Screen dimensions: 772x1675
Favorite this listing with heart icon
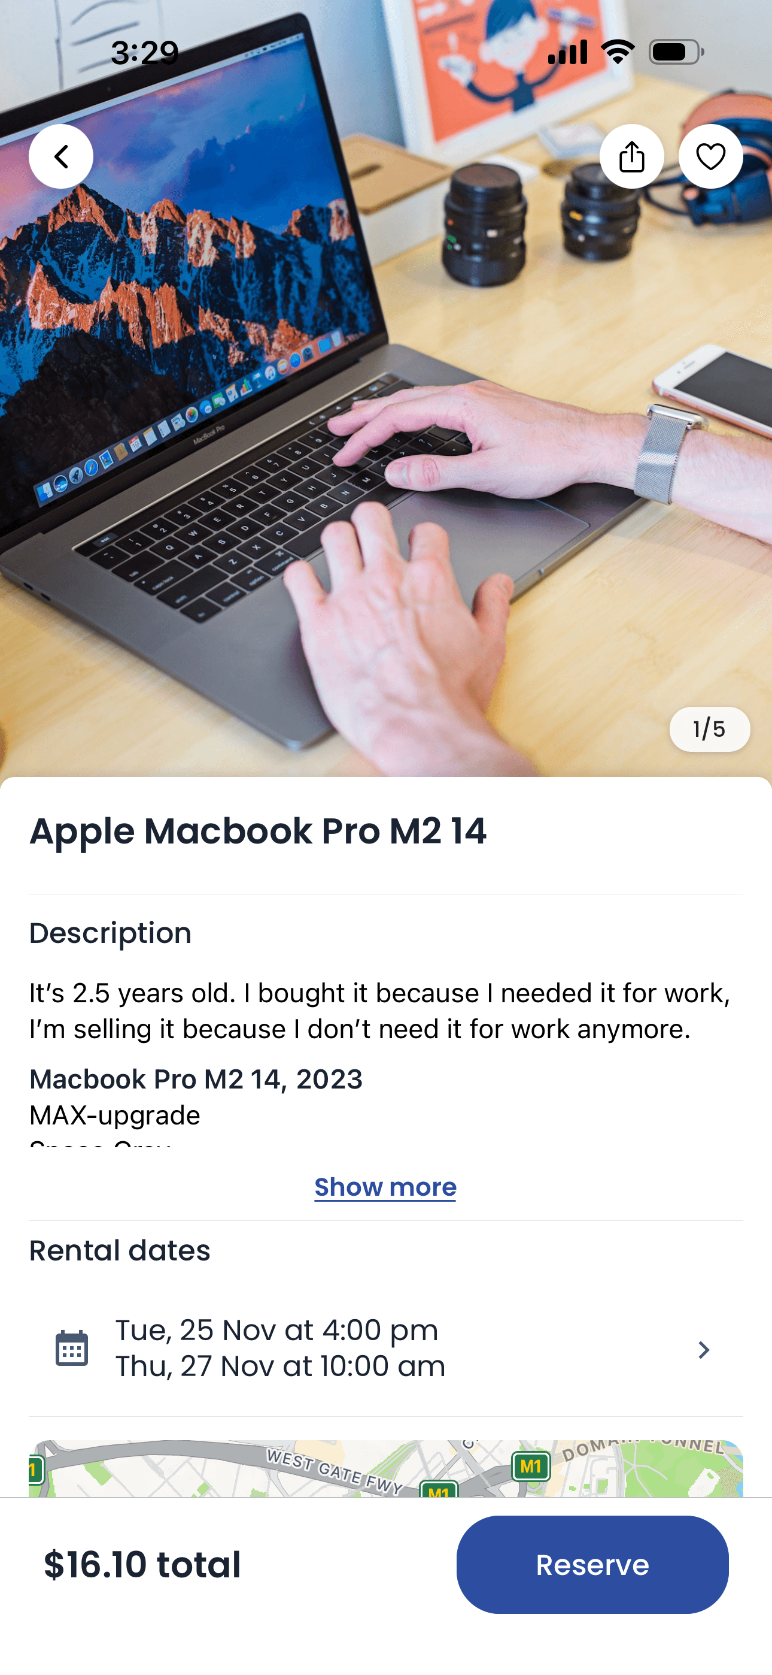point(710,156)
